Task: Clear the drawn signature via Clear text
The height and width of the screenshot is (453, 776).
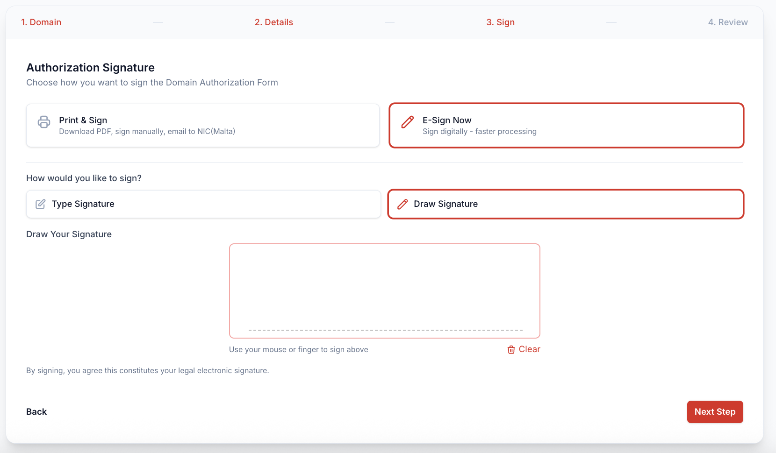Action: coord(529,349)
